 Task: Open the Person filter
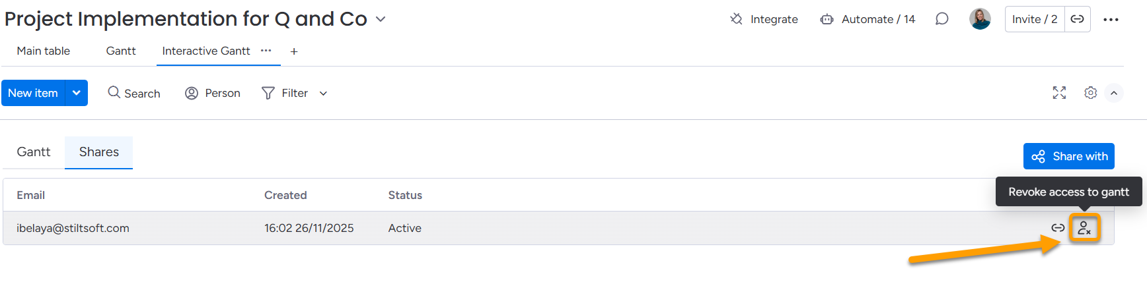point(213,93)
